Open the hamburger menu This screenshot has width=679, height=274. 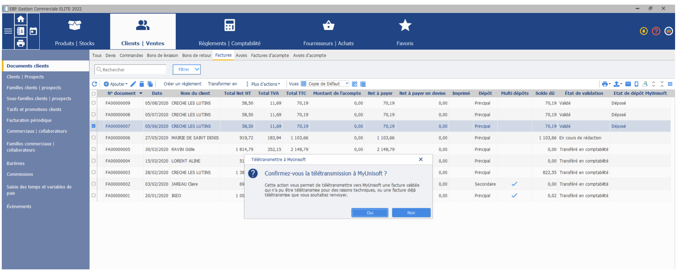click(x=8, y=31)
